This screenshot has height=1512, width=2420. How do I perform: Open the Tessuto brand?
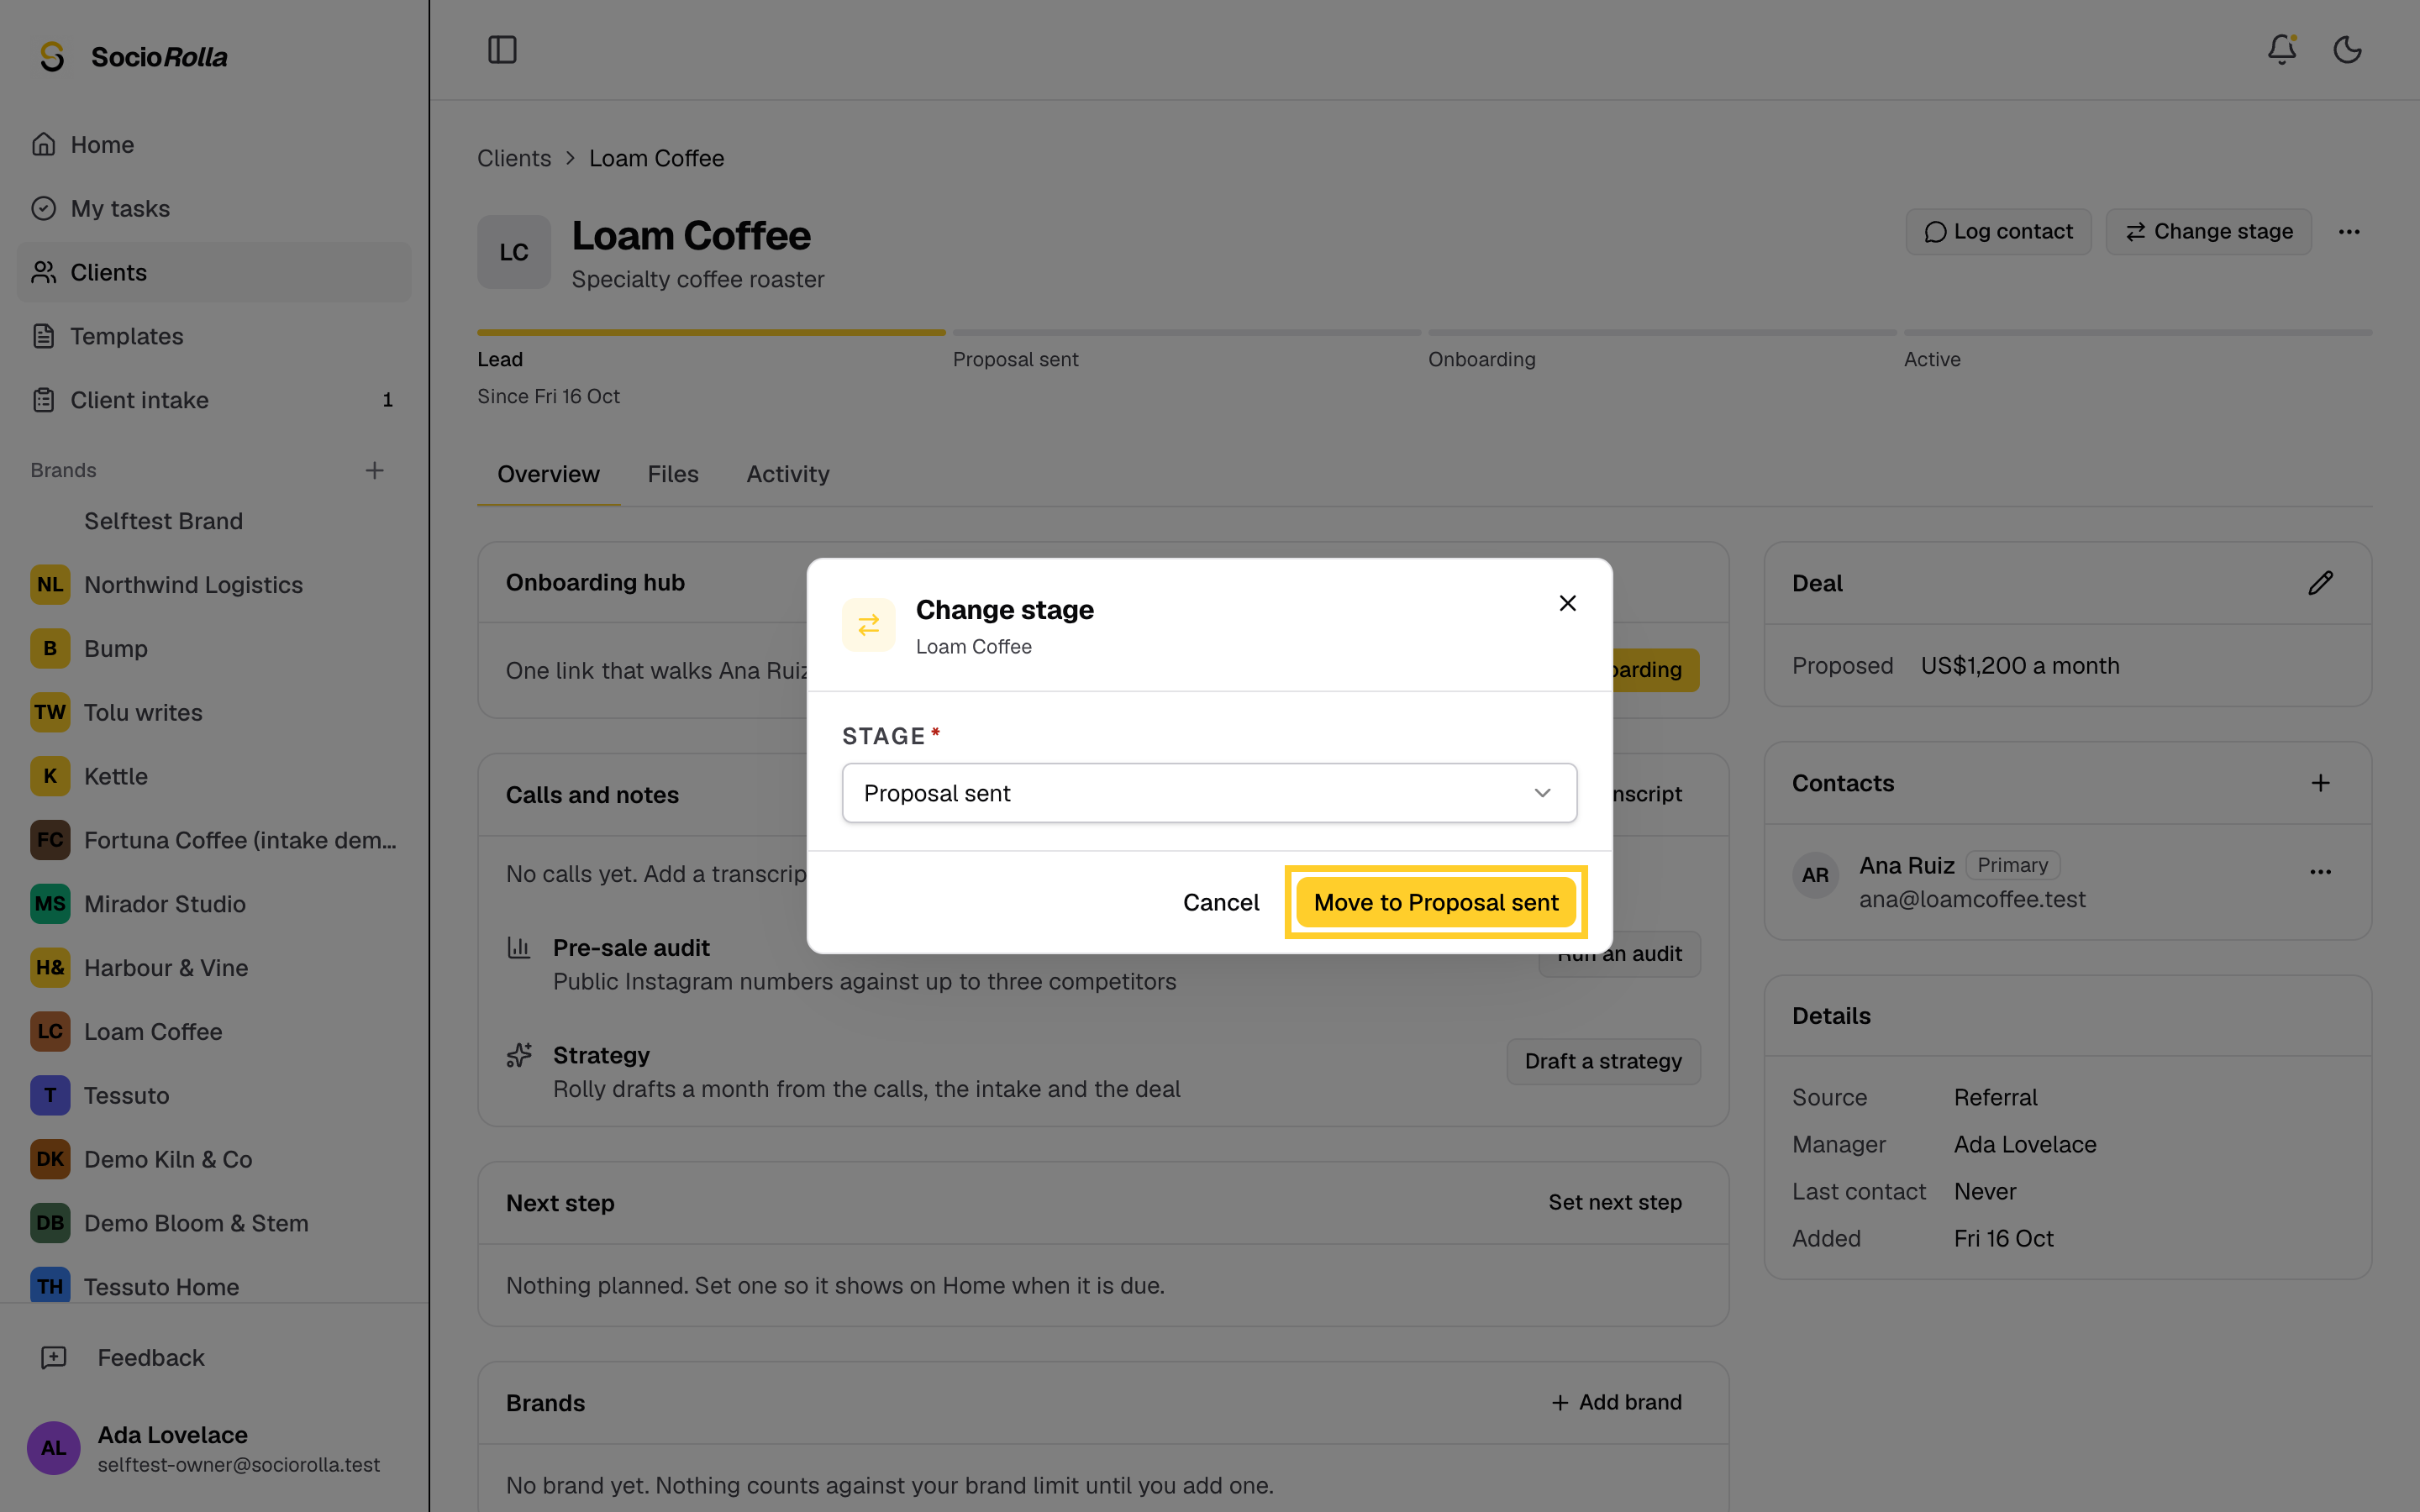pyautogui.click(x=214, y=1096)
